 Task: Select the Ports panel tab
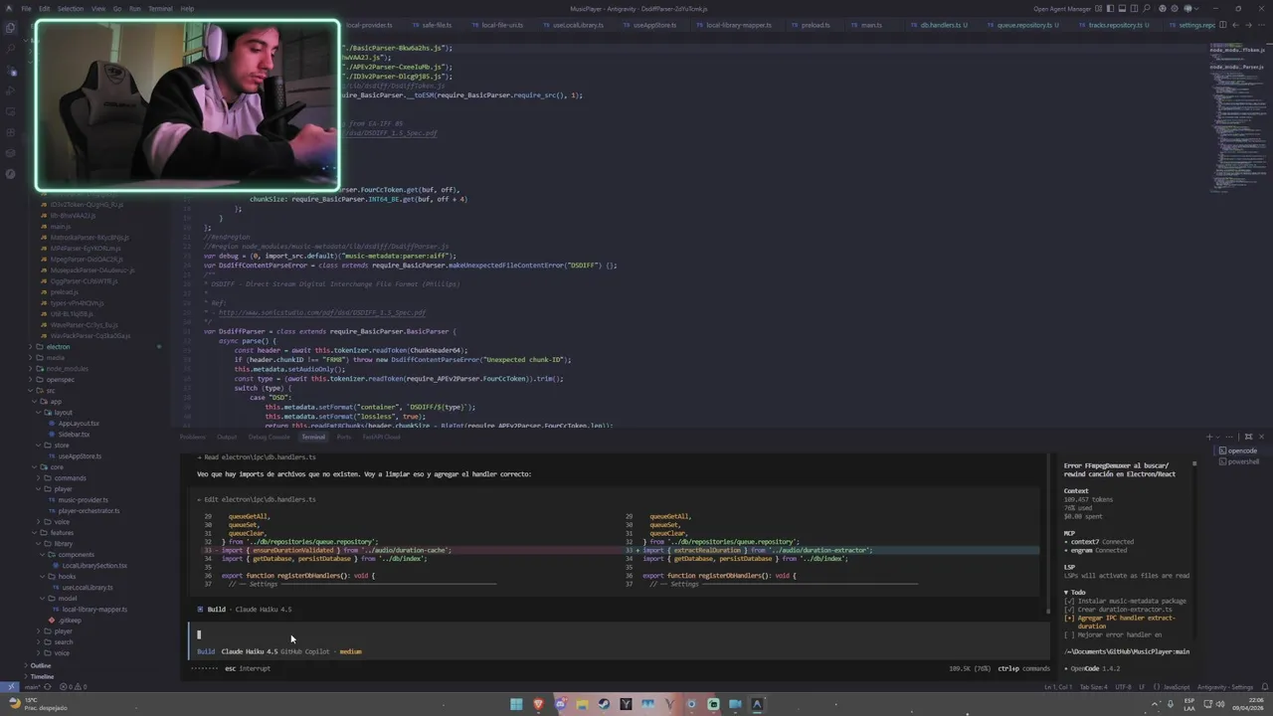click(344, 437)
